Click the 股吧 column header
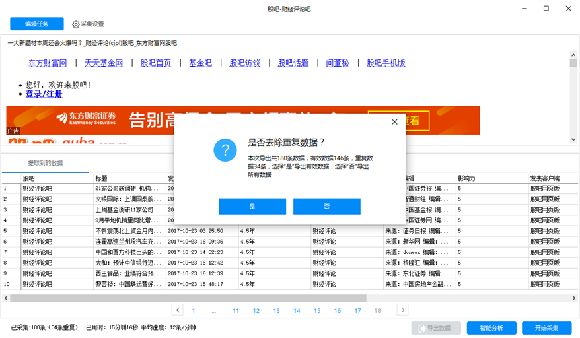 coord(57,178)
